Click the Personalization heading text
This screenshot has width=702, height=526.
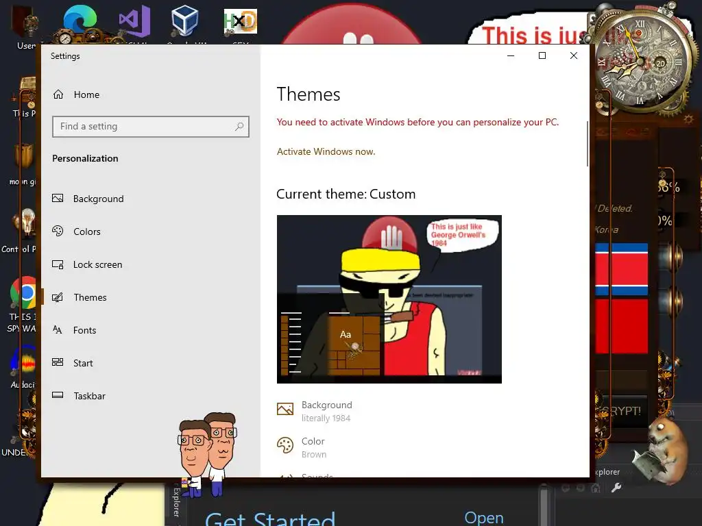pos(85,158)
